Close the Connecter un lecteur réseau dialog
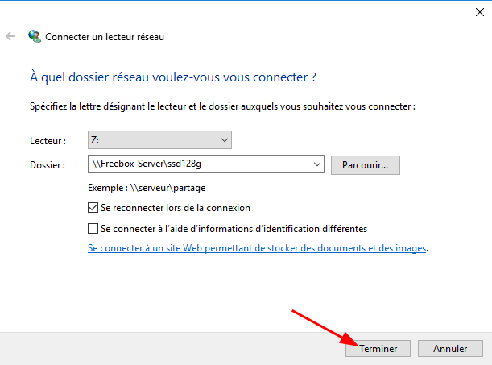 [469, 10]
